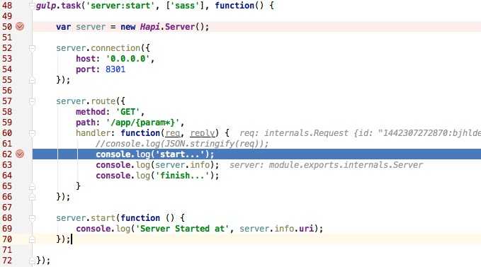Click the method property key on line 58
This screenshot has height=267, width=481.
point(91,112)
